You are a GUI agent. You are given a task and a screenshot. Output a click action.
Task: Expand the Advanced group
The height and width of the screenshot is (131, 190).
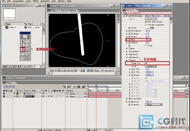coord(127,57)
